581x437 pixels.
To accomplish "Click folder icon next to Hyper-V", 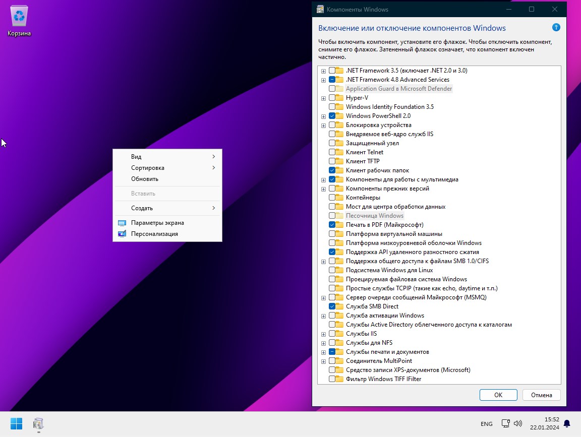I will [339, 98].
